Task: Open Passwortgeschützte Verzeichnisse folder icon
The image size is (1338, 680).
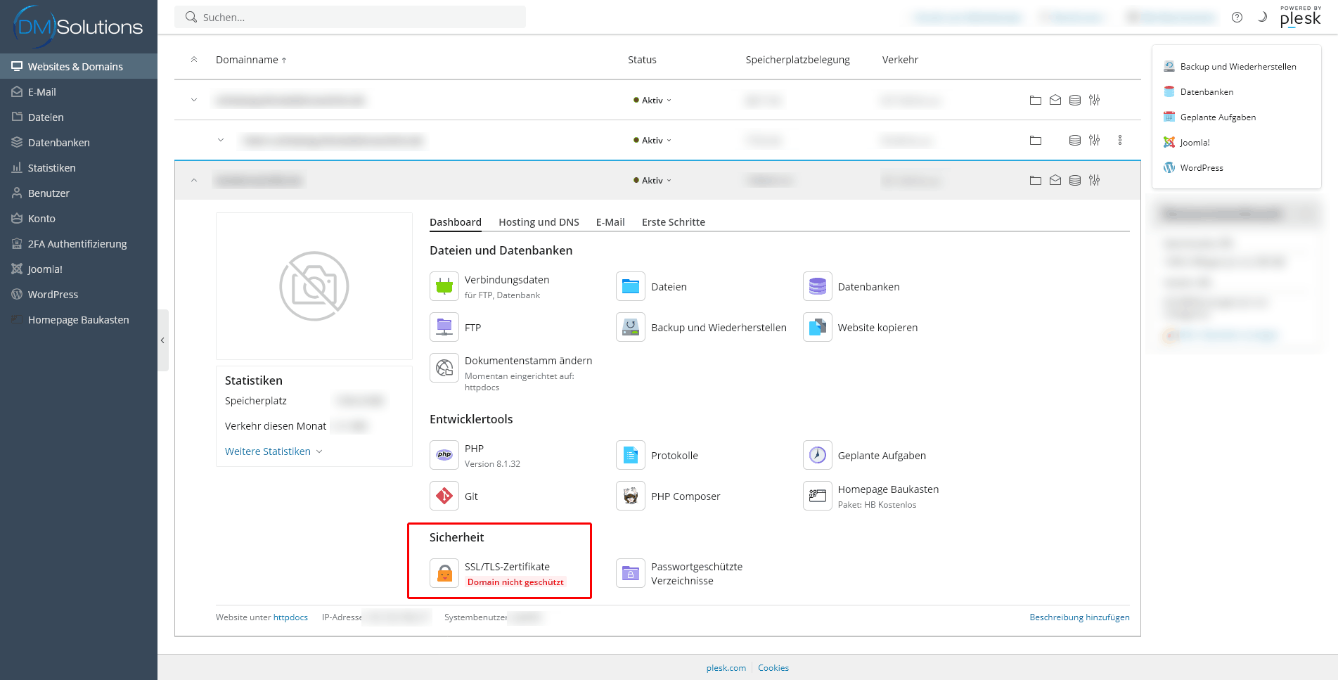Action: pyautogui.click(x=631, y=574)
